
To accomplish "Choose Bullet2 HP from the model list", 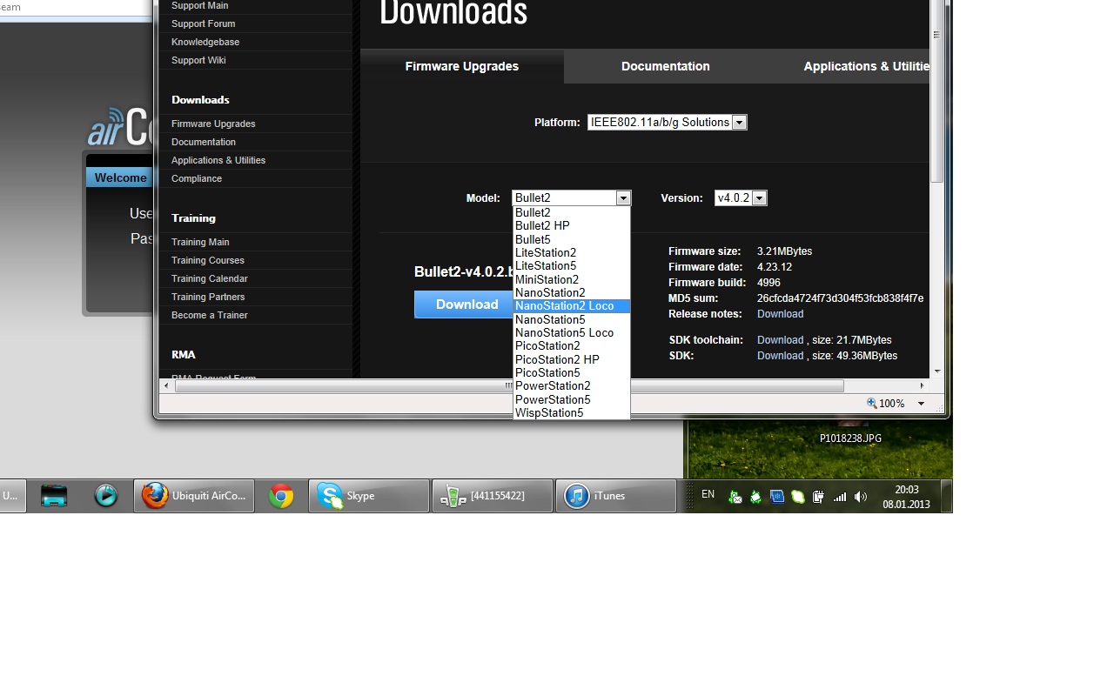I will click(571, 226).
